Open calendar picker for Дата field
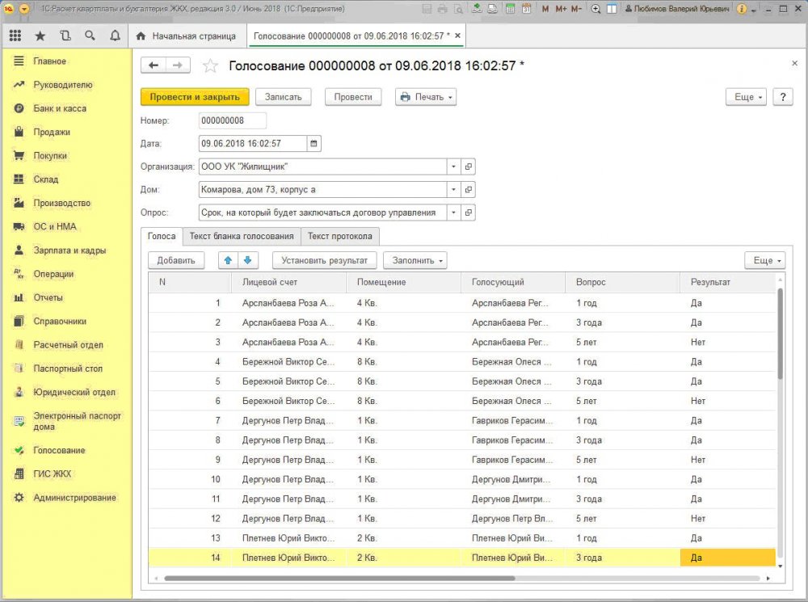 click(x=314, y=143)
